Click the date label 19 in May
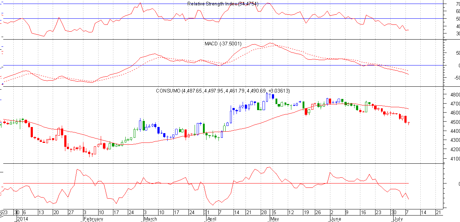460x222 pixels. pos(306,212)
